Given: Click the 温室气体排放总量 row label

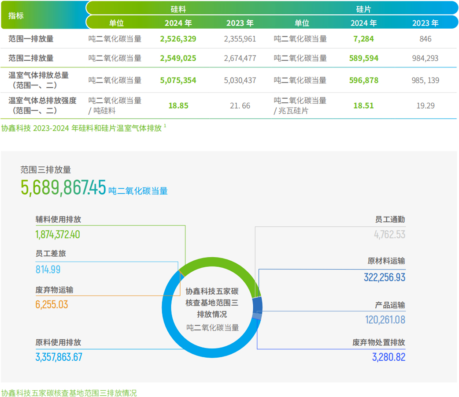Looking at the screenshot, I should point(38,80).
